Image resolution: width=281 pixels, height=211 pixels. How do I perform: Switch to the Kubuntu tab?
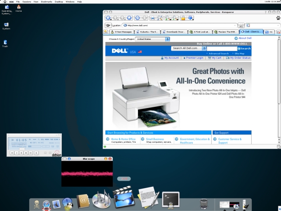147,32
